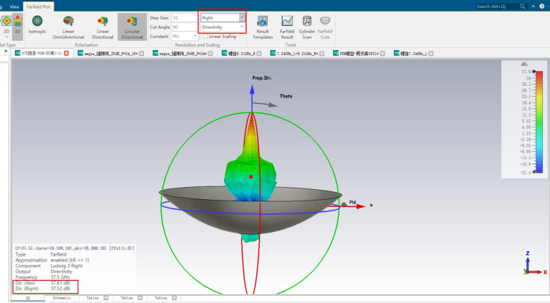This screenshot has height=303, width=550.
Task: Switch to the first Tables bottom tab
Action: [92, 298]
